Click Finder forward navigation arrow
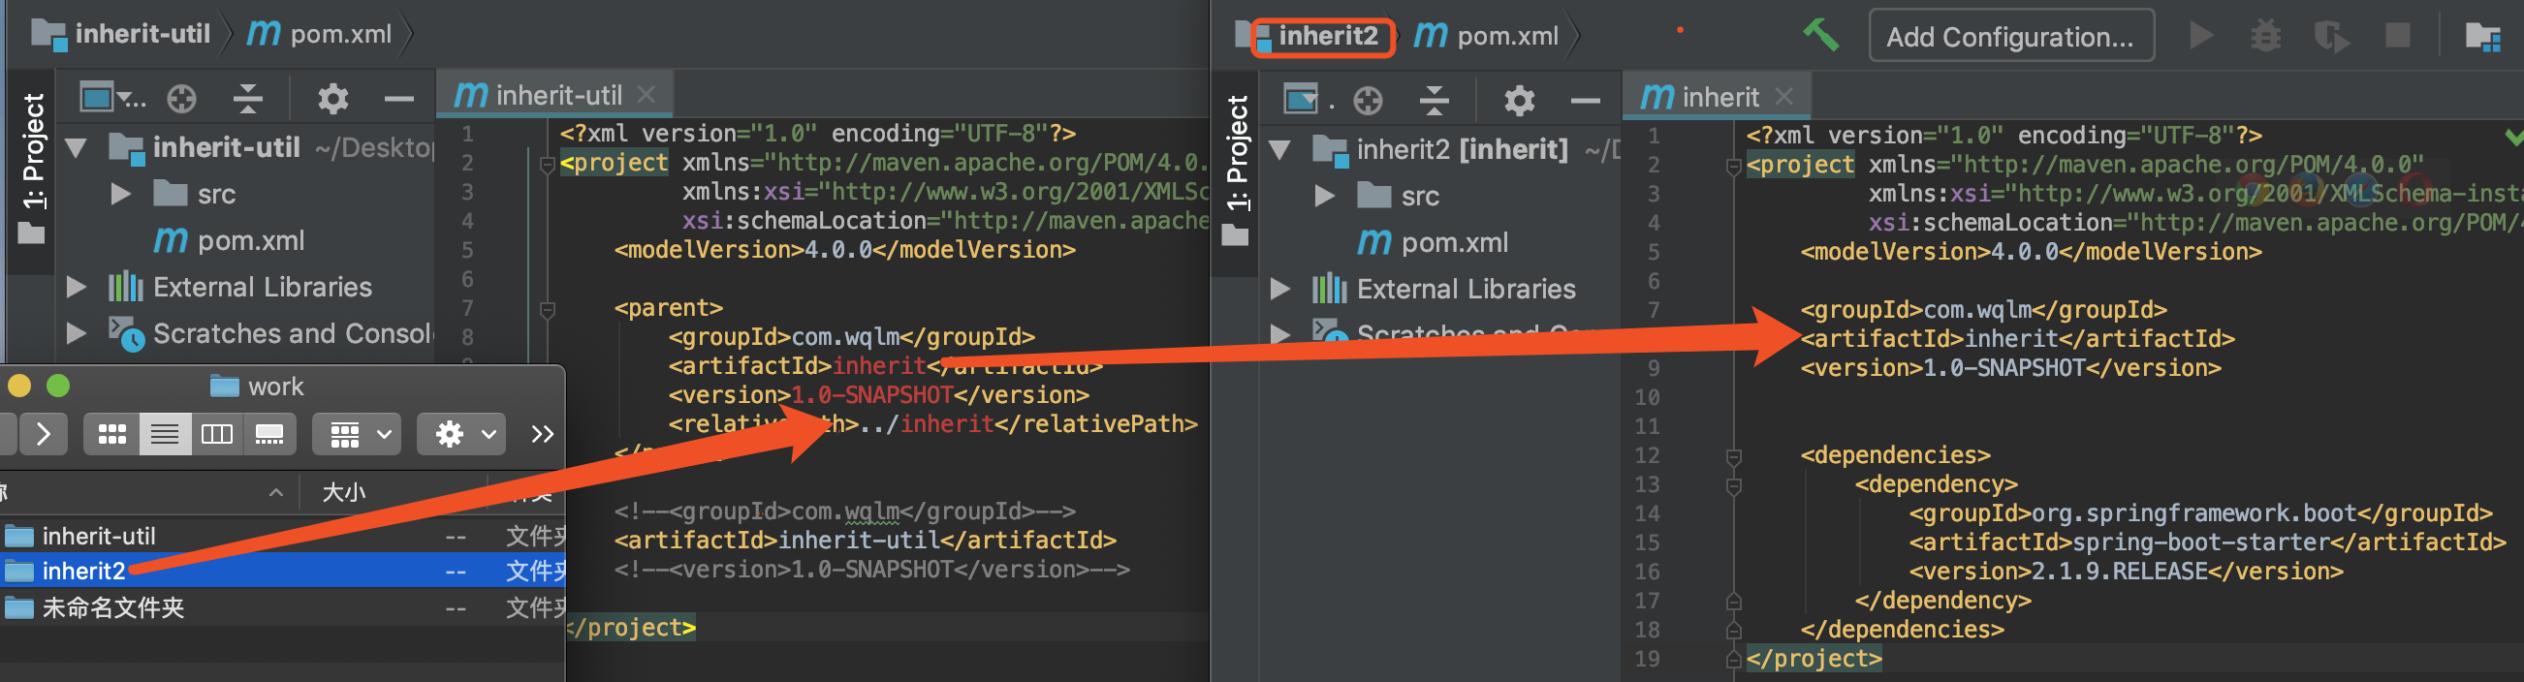Screen dimensions: 2524x682 (x=43, y=434)
